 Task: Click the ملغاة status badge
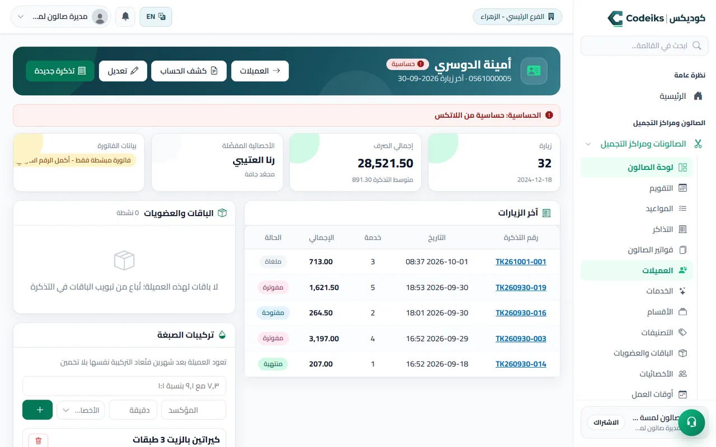[273, 261]
